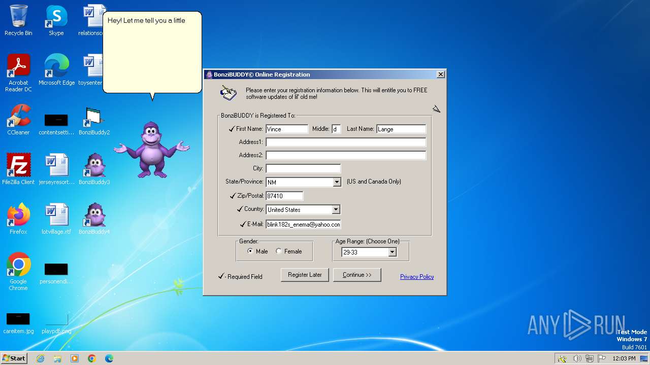This screenshot has height=365, width=650.
Task: Open Chrome from the taskbar
Action: [x=92, y=358]
